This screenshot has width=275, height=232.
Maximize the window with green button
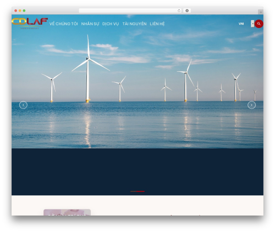tap(24, 10)
